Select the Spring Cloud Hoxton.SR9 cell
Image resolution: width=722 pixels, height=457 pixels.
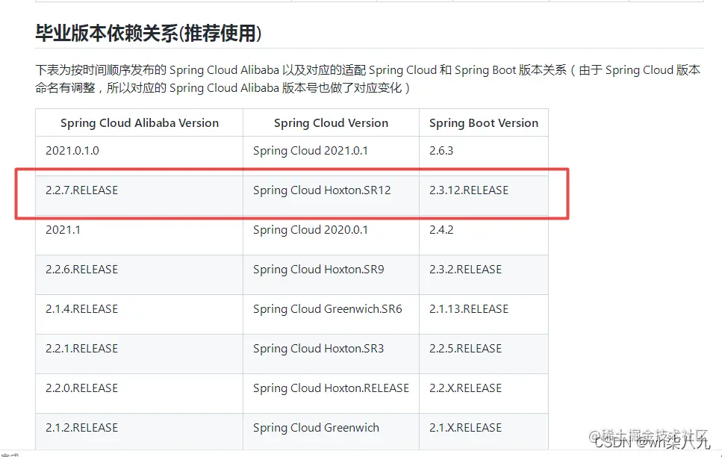click(331, 275)
